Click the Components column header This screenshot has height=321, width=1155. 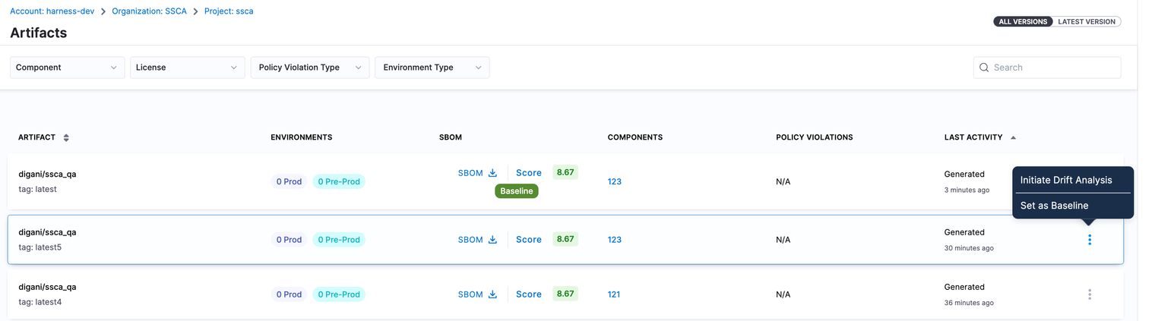click(x=635, y=137)
